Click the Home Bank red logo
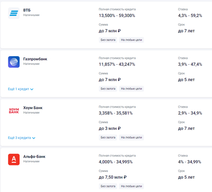This screenshot has height=192, width=212. point(14,111)
